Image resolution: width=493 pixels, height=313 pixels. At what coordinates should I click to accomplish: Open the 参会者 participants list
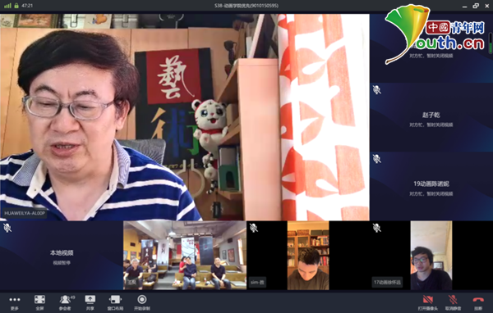(x=66, y=302)
